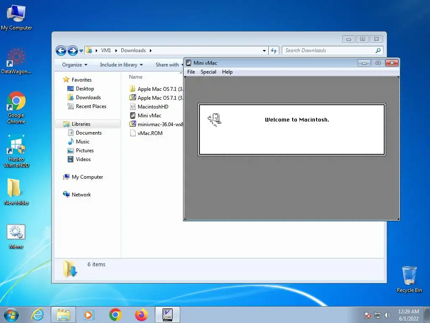Open Chrome from taskbar
Image resolution: width=430 pixels, height=323 pixels.
pos(115,315)
